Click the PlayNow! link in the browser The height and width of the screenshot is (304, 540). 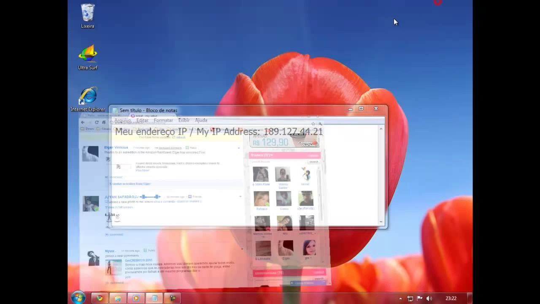click(x=143, y=170)
